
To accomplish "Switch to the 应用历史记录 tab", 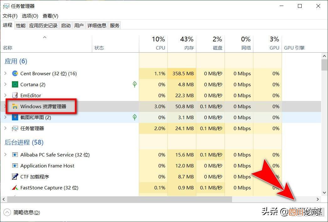I will click(x=43, y=25).
